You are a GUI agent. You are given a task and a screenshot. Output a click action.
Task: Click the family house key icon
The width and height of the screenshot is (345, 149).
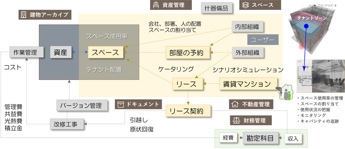[285, 92]
